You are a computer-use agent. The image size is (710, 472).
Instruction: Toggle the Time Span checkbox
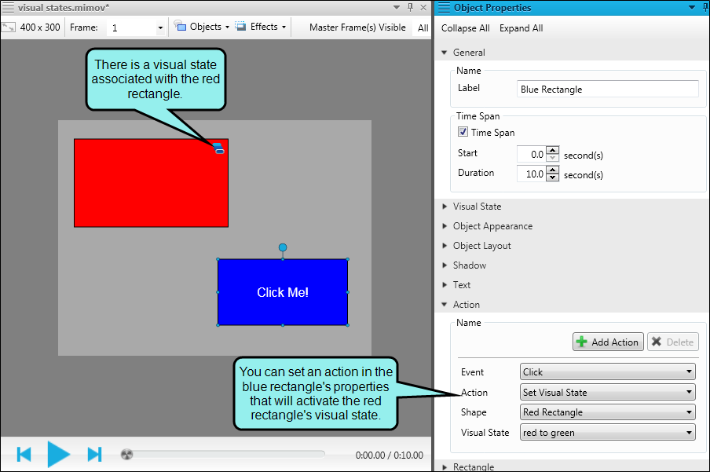click(463, 132)
